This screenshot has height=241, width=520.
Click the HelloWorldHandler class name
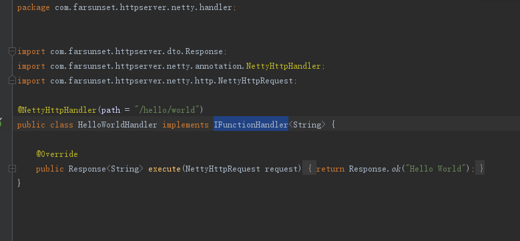pyautogui.click(x=117, y=125)
